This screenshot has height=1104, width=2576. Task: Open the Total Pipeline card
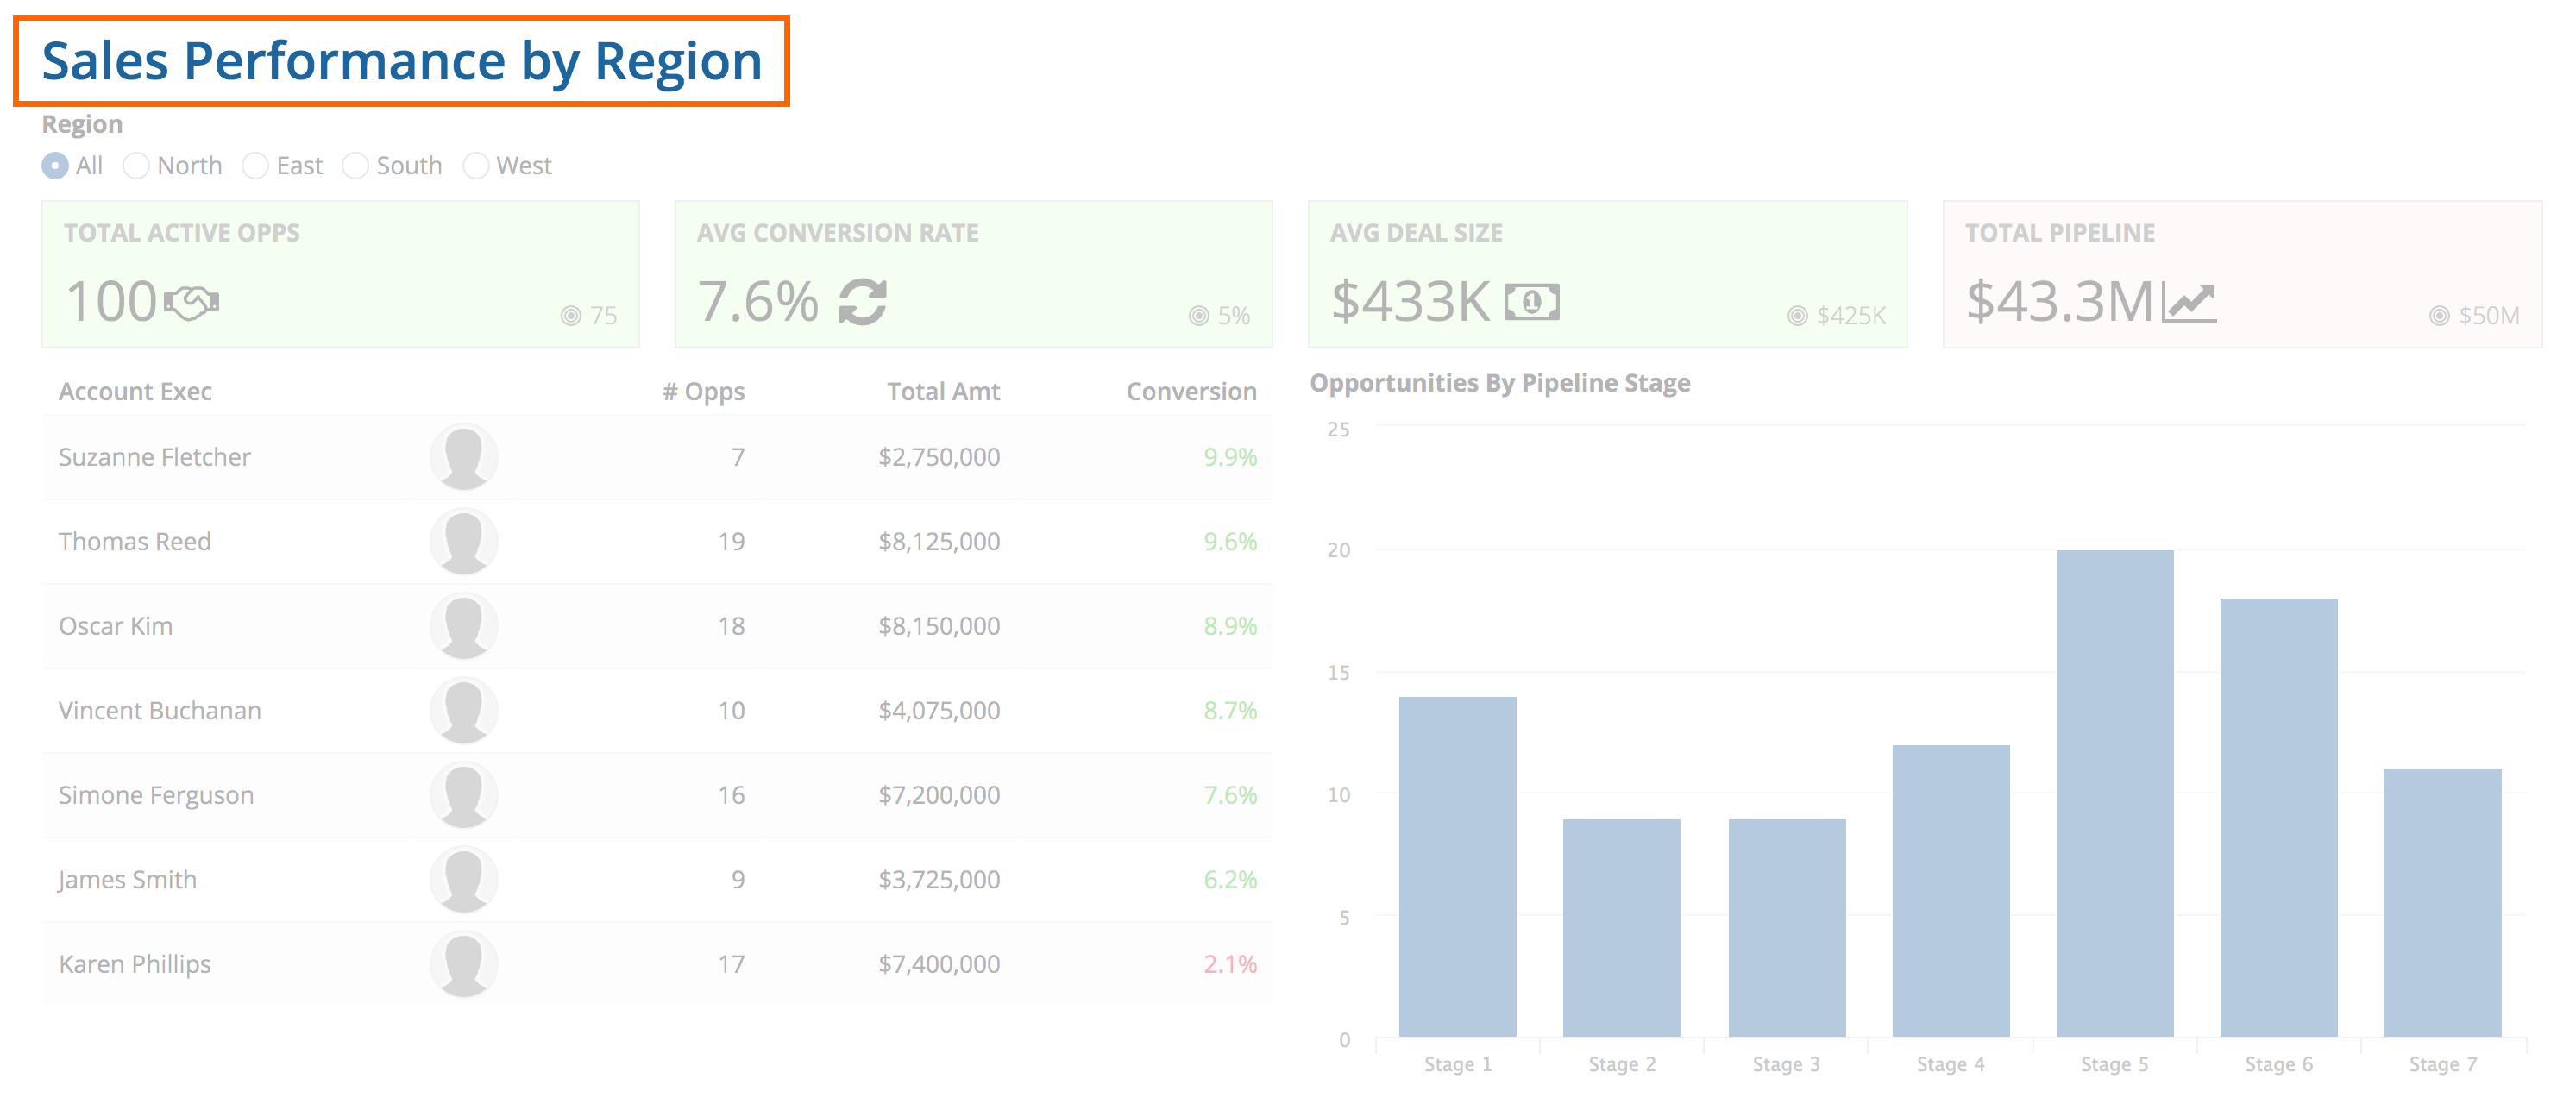point(2242,274)
